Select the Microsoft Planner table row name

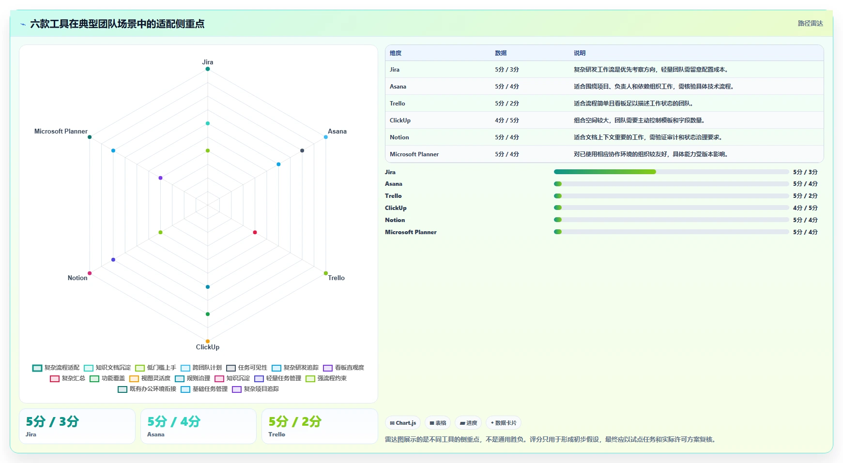coord(414,154)
